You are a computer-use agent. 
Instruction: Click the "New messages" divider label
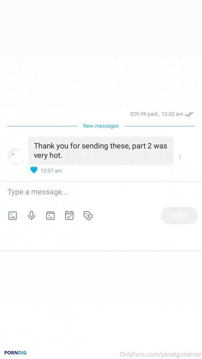(101, 126)
